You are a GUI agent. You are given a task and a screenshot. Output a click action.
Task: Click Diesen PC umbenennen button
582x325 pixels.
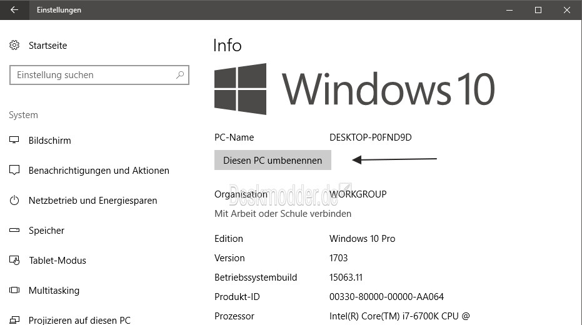click(x=273, y=160)
